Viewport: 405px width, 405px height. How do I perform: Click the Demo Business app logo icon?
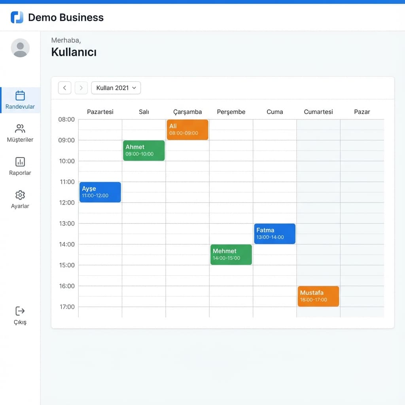point(17,17)
